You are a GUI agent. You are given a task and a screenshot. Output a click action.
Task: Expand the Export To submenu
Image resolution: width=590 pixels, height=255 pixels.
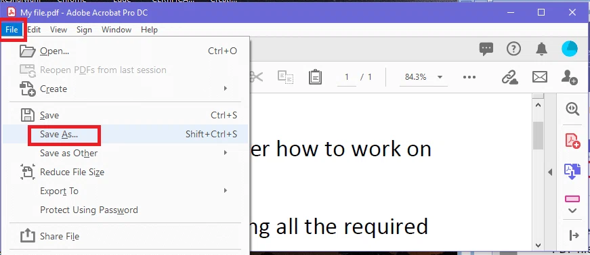point(125,191)
